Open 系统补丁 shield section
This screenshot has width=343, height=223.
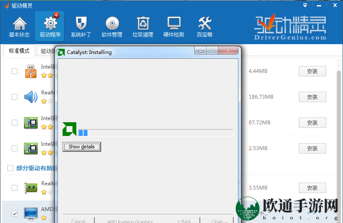point(81,27)
